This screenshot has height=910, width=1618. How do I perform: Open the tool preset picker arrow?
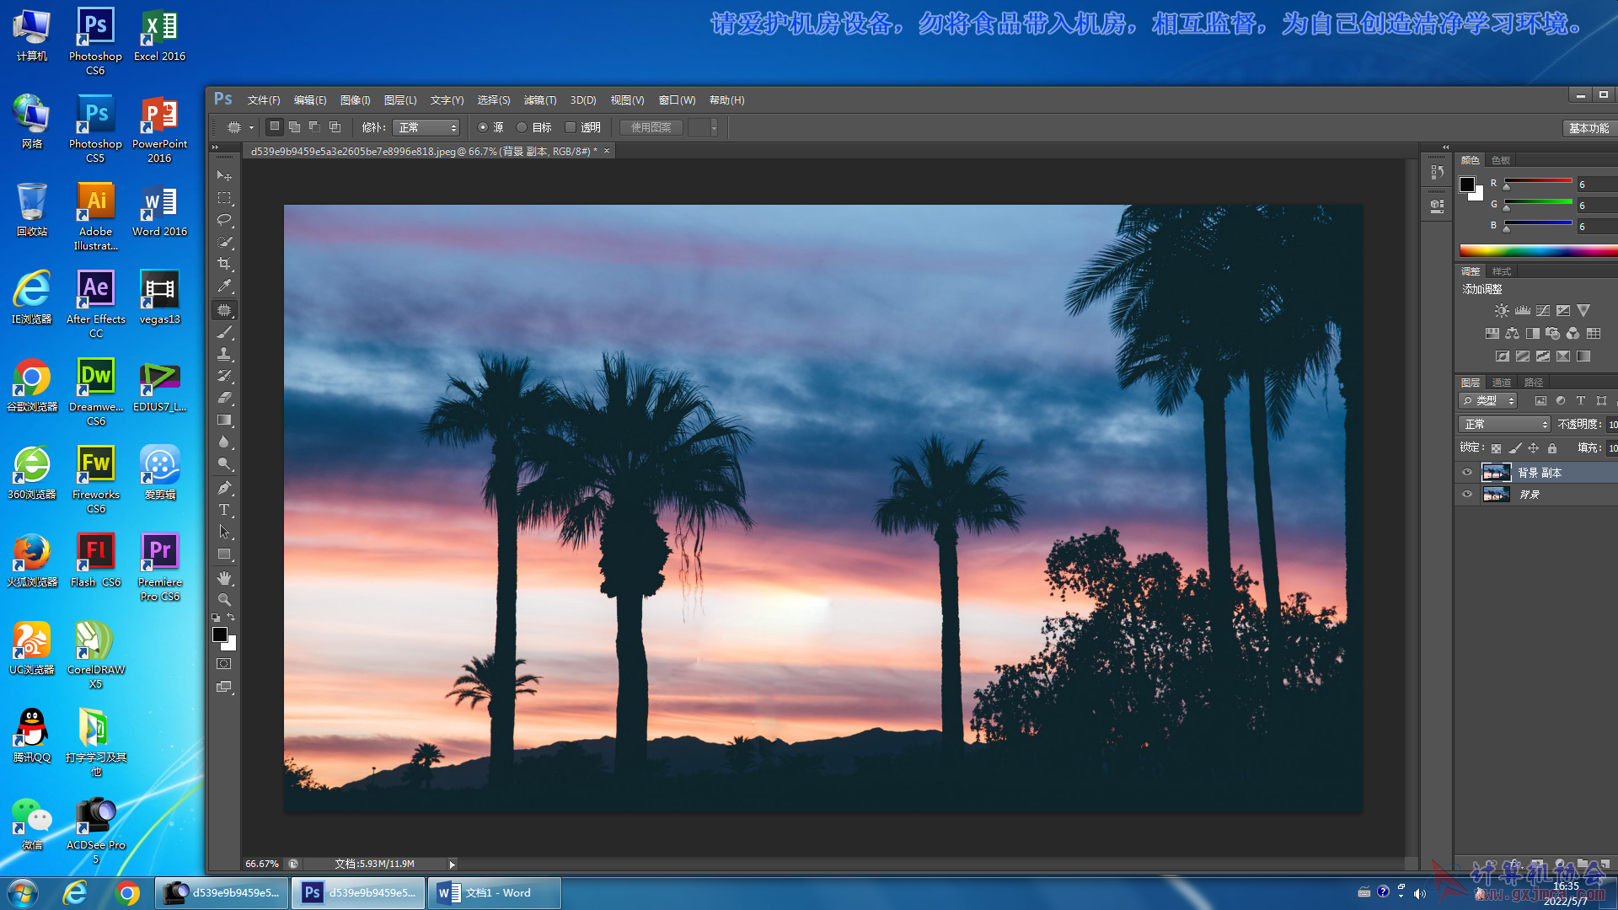251,127
